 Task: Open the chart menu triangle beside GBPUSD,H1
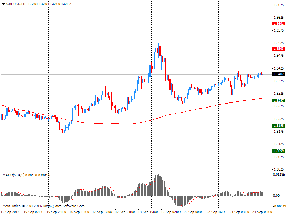[3, 4]
